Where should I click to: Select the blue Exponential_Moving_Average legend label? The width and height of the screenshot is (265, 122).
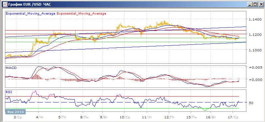click(31, 14)
